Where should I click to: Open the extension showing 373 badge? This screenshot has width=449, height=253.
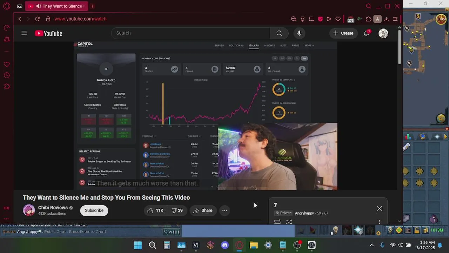(x=350, y=19)
